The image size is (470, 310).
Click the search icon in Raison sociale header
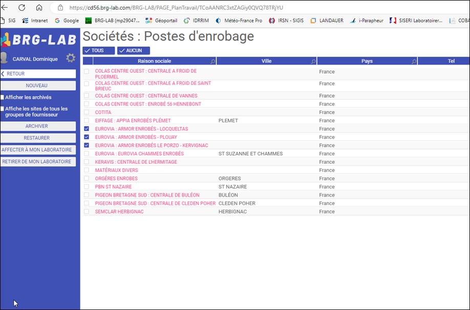212,61
